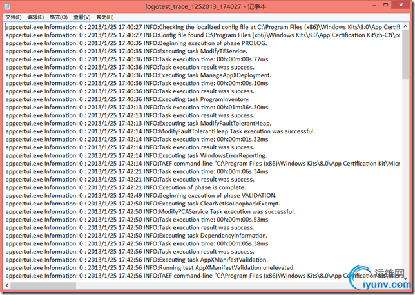The height and width of the screenshot is (295, 415).
Task: Click the line 'Checking the localized config file'
Action: (x=203, y=27)
